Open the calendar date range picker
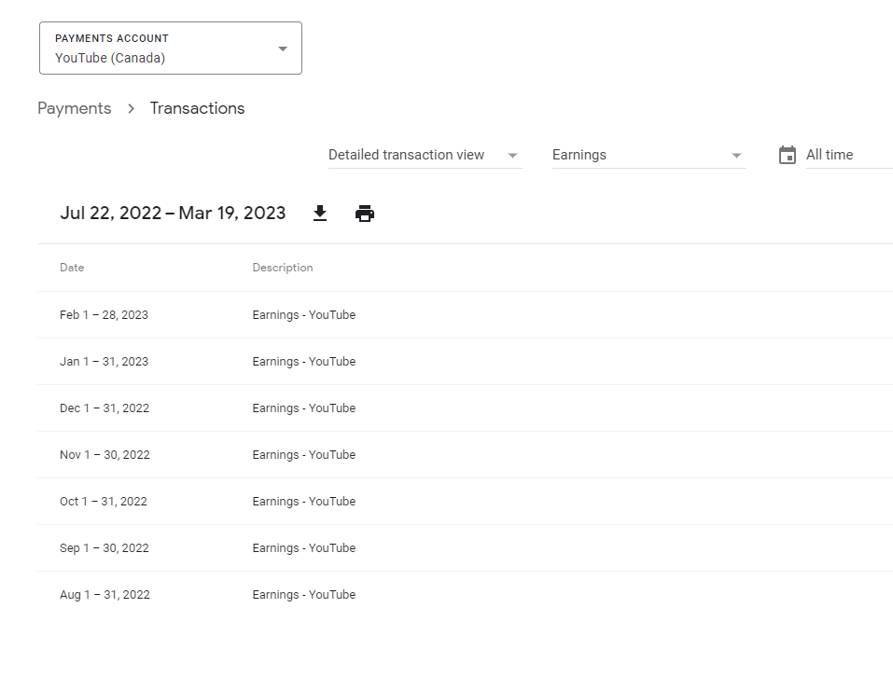 coord(787,155)
